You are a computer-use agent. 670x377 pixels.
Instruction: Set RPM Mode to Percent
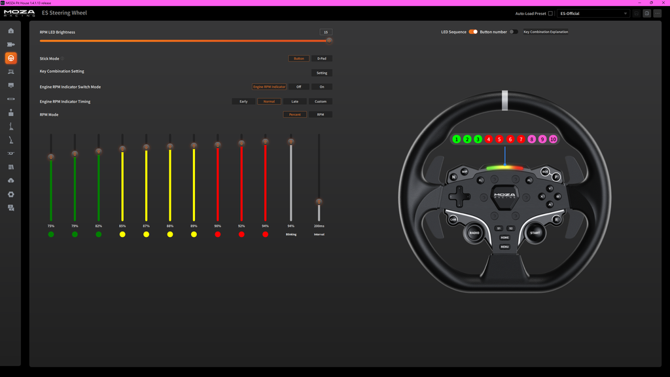click(295, 115)
